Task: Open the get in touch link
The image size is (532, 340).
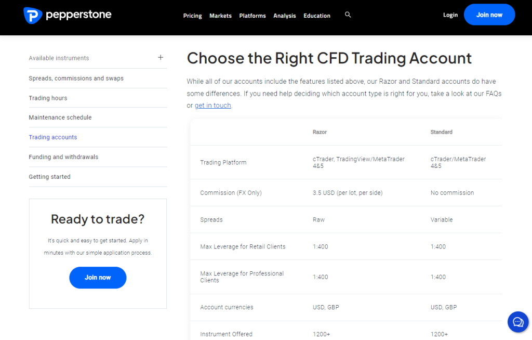Action: (213, 105)
